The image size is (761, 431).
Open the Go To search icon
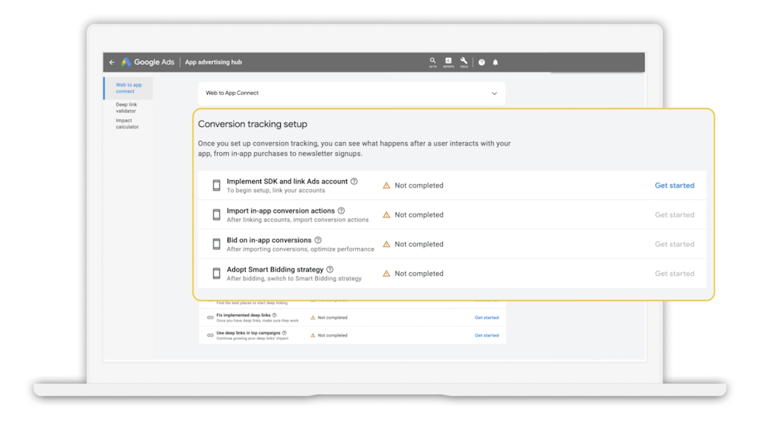click(x=432, y=62)
